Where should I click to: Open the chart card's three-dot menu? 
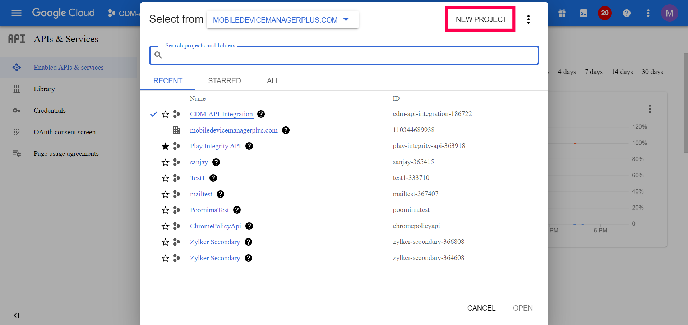coord(650,109)
